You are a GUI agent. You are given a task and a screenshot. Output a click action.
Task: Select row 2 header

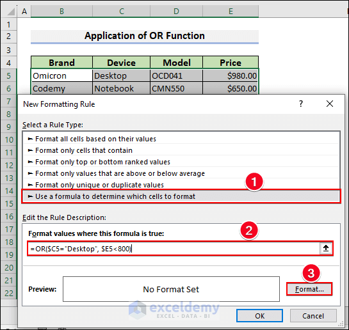(9, 36)
